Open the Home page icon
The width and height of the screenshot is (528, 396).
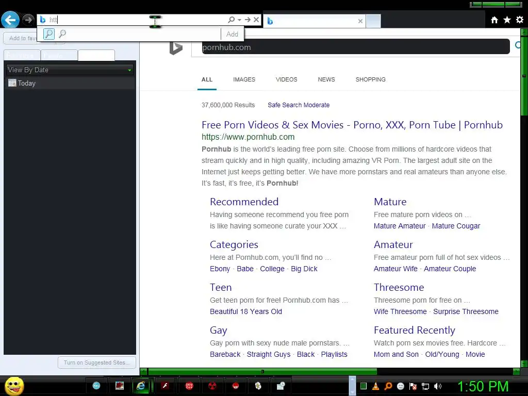tap(494, 20)
